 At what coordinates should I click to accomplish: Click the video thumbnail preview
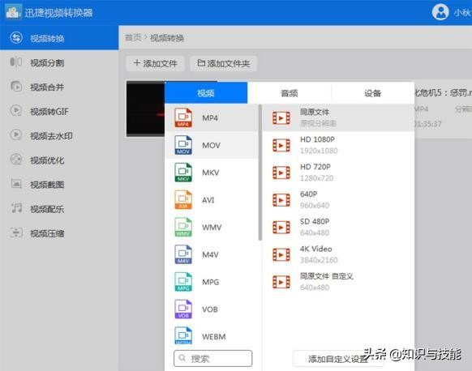tap(145, 109)
